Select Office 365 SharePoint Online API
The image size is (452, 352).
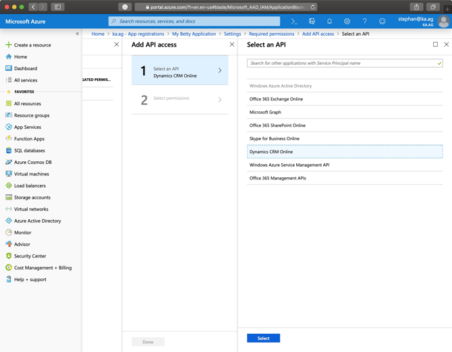tap(345, 125)
